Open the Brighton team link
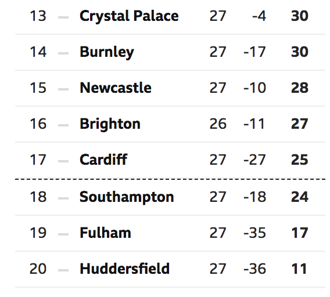Image resolution: width=330 pixels, height=297 pixels. click(x=110, y=124)
